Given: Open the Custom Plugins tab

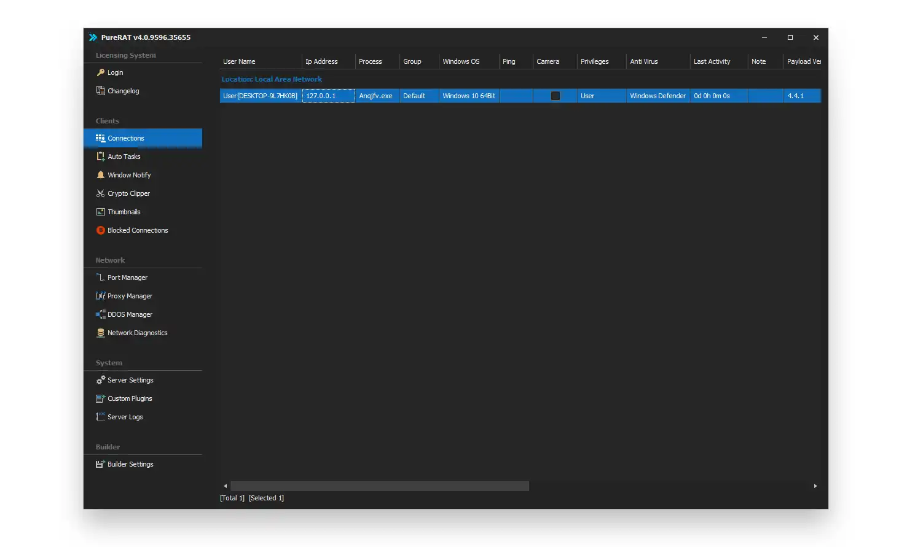Looking at the screenshot, I should pyautogui.click(x=130, y=398).
